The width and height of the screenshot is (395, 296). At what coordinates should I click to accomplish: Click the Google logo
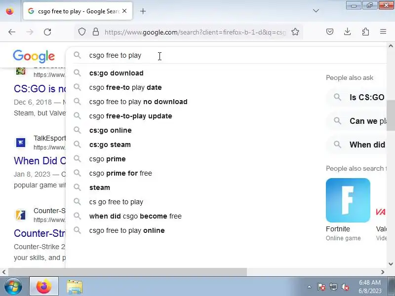point(34,56)
